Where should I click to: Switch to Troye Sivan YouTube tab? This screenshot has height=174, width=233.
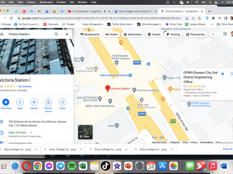click(87, 11)
